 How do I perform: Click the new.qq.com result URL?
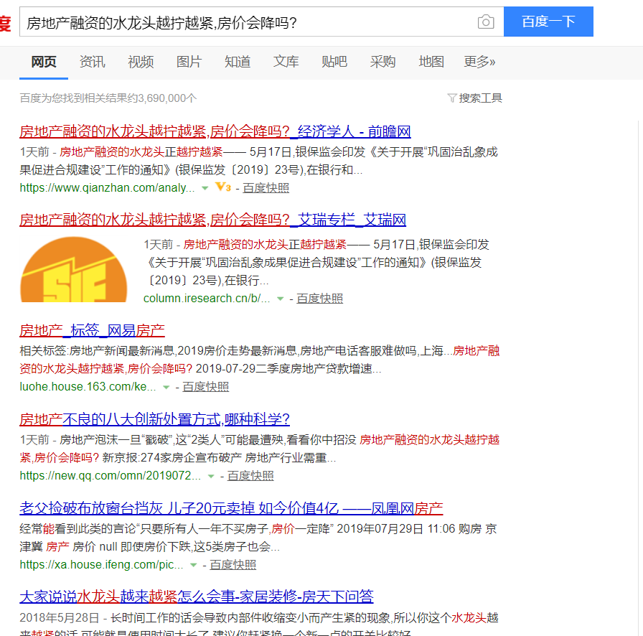tap(111, 475)
